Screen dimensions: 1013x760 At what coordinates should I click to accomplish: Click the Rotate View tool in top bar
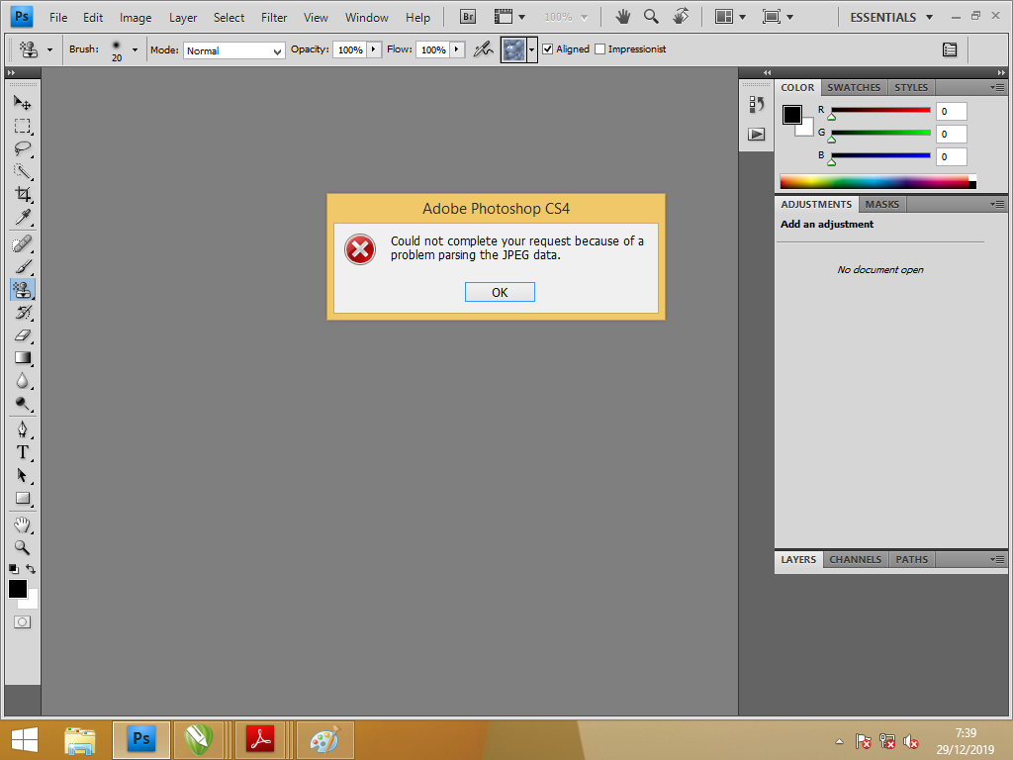point(681,17)
